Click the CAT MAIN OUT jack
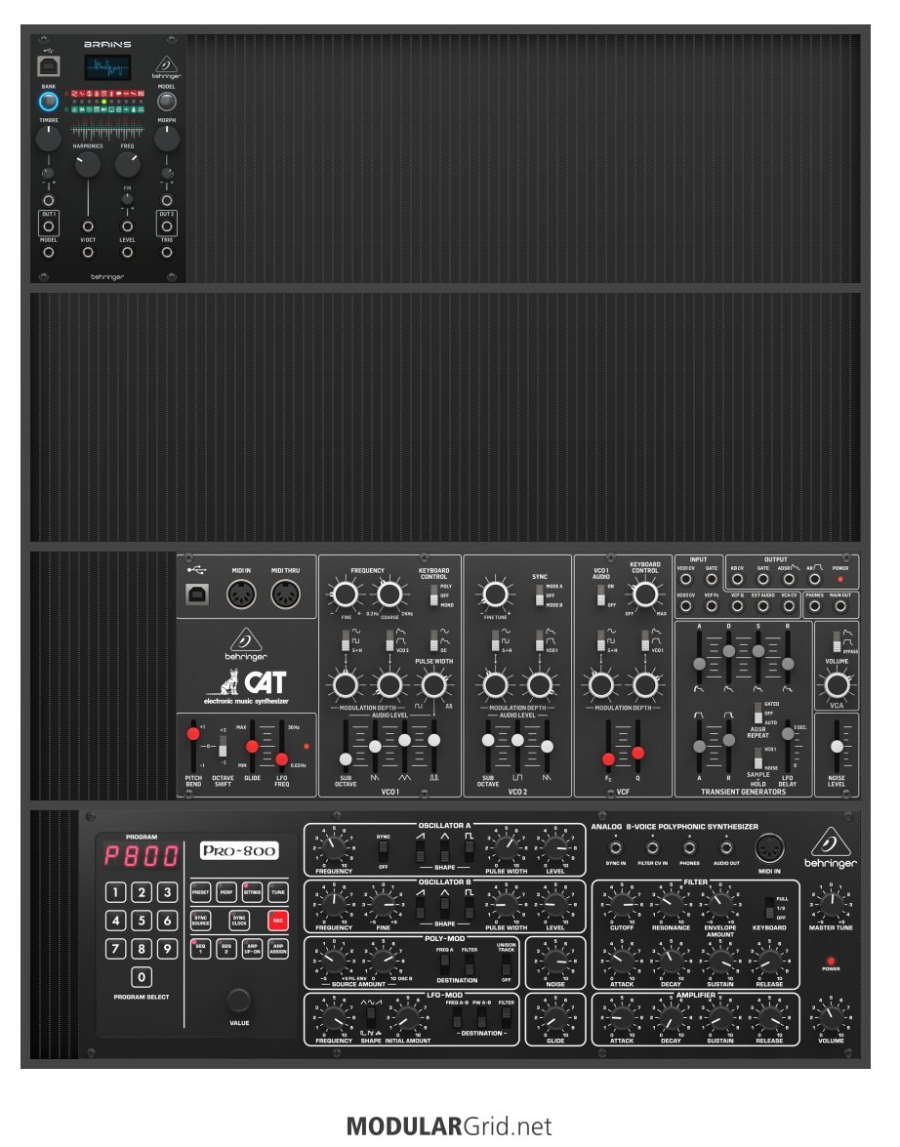 click(840, 605)
